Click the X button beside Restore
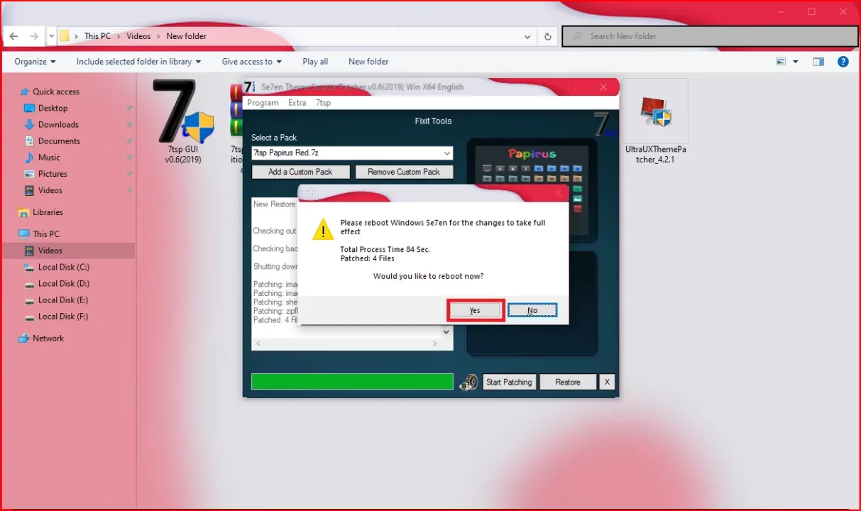Screen dimensions: 861x511 tap(607, 382)
